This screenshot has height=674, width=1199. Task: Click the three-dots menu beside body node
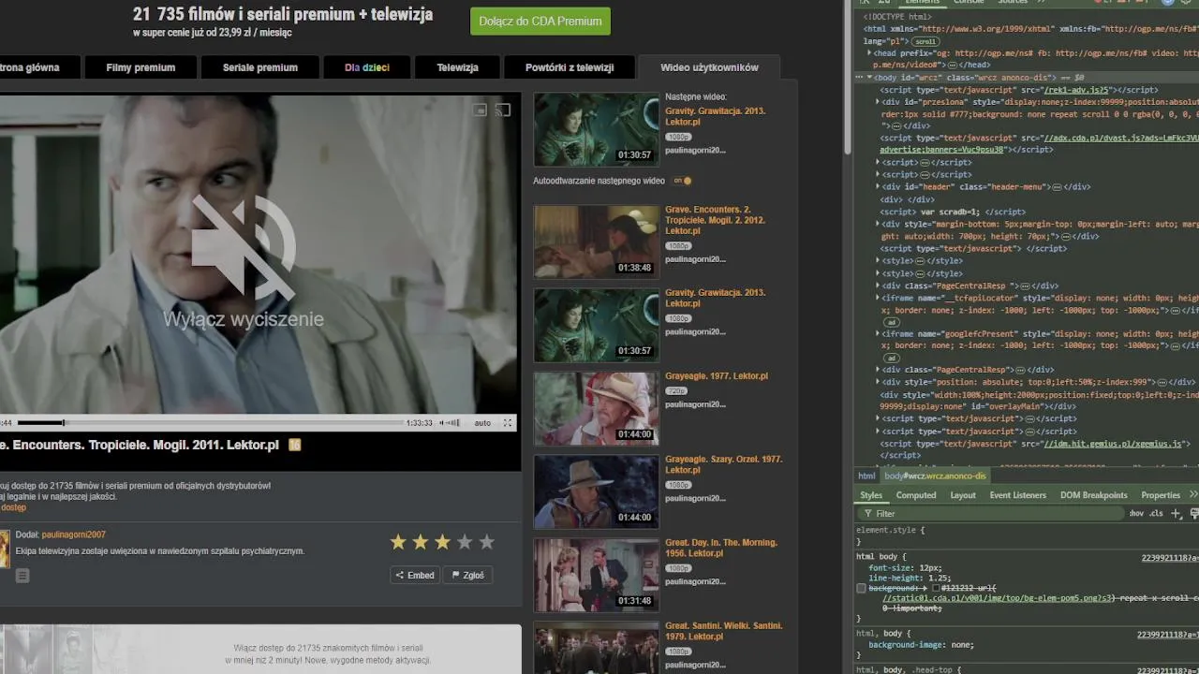click(x=860, y=78)
